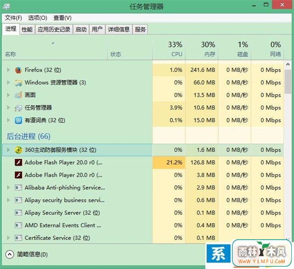Image resolution: width=294 pixels, height=269 pixels.
Task: Select the Firefox (32 位) process name
Action: pyautogui.click(x=43, y=70)
